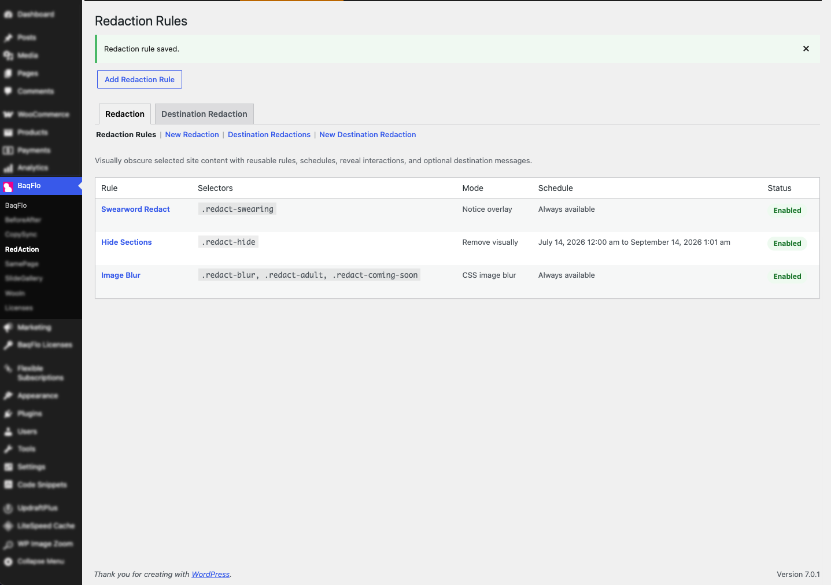
Task: Open the UpdraftPlus icon
Action: tap(8, 508)
